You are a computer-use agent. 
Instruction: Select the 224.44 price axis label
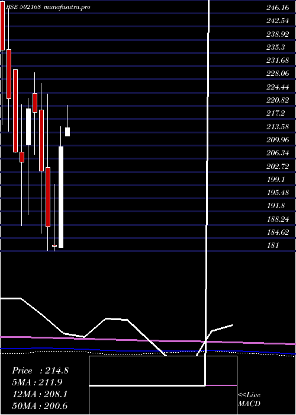click(278, 87)
